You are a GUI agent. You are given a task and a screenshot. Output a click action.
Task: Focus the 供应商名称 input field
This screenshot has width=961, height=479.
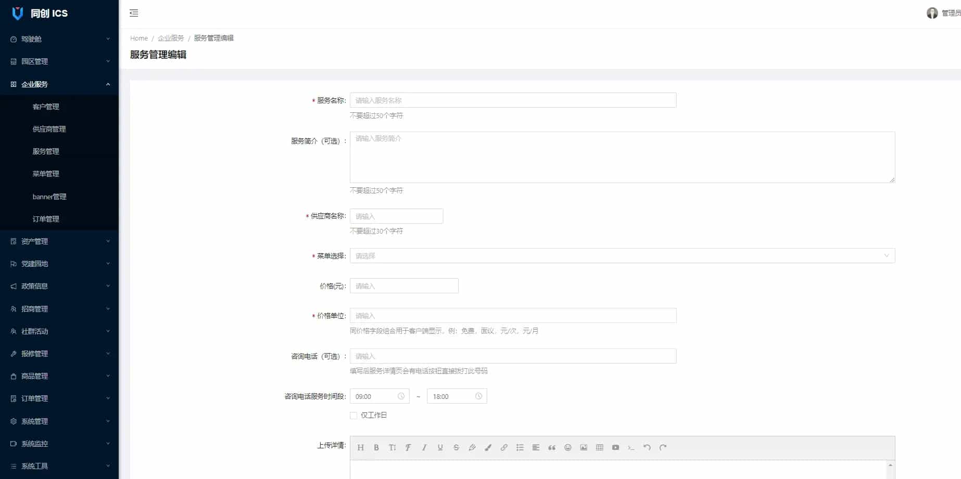click(396, 216)
